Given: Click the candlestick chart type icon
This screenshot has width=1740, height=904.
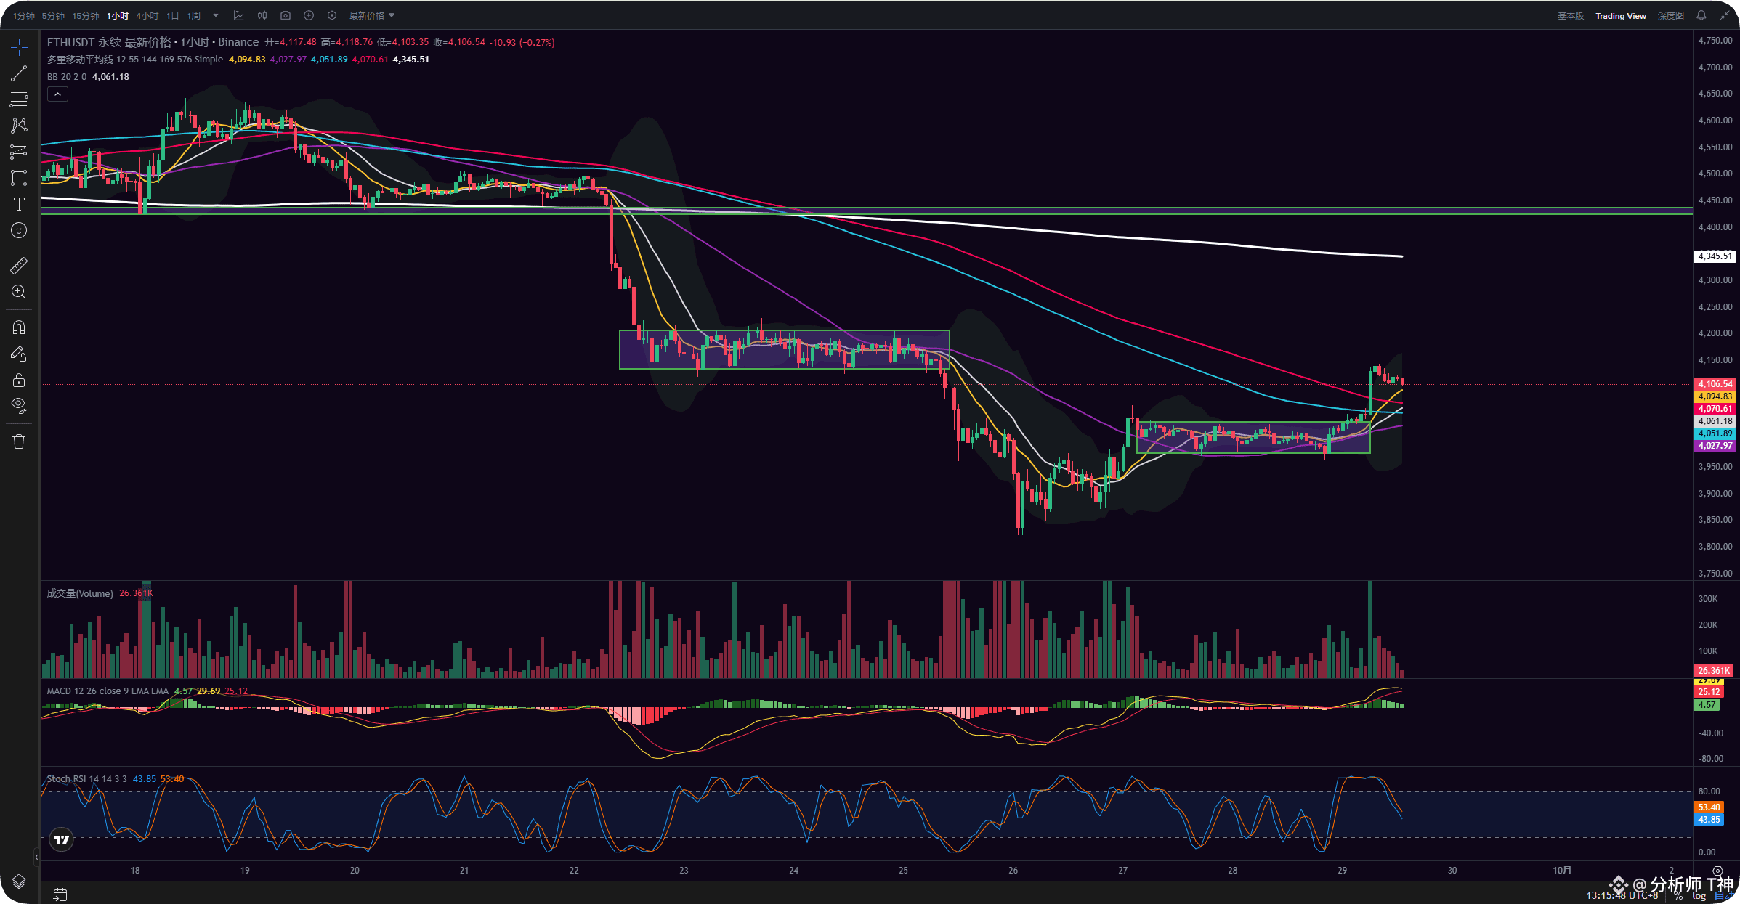Looking at the screenshot, I should (262, 15).
